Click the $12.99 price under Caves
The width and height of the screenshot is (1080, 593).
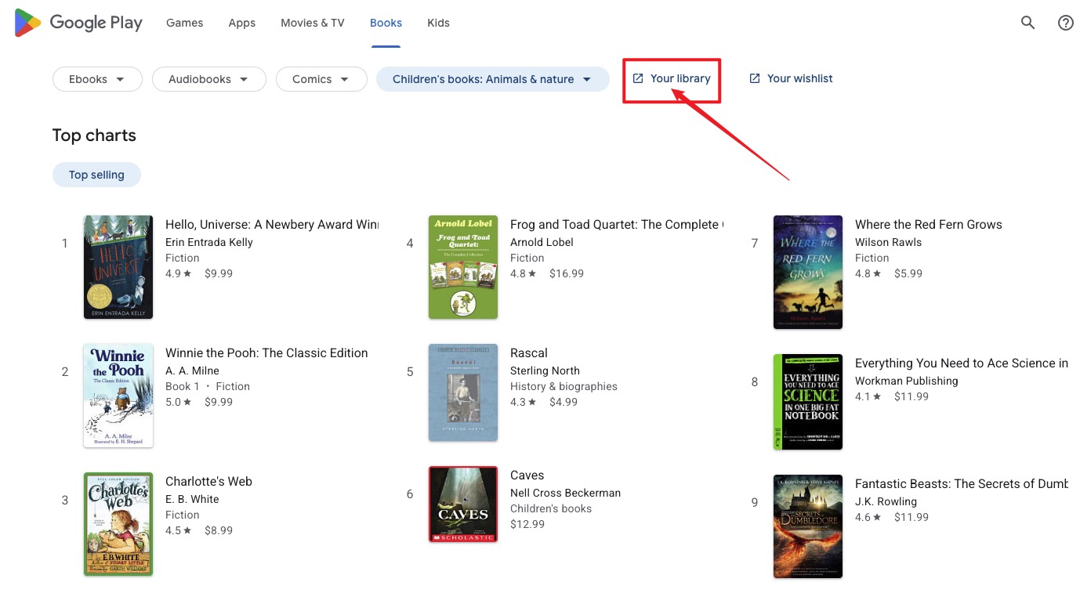[x=527, y=524]
